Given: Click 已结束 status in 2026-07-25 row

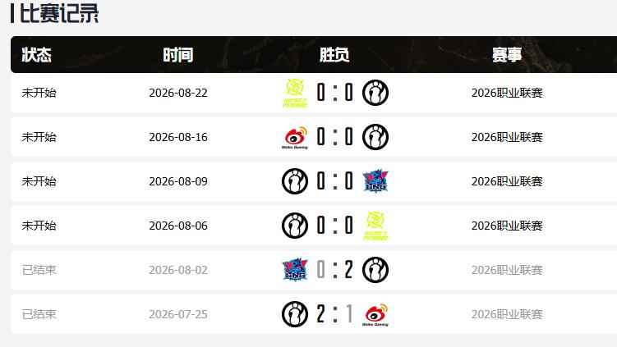Looking at the screenshot, I should (39, 314).
